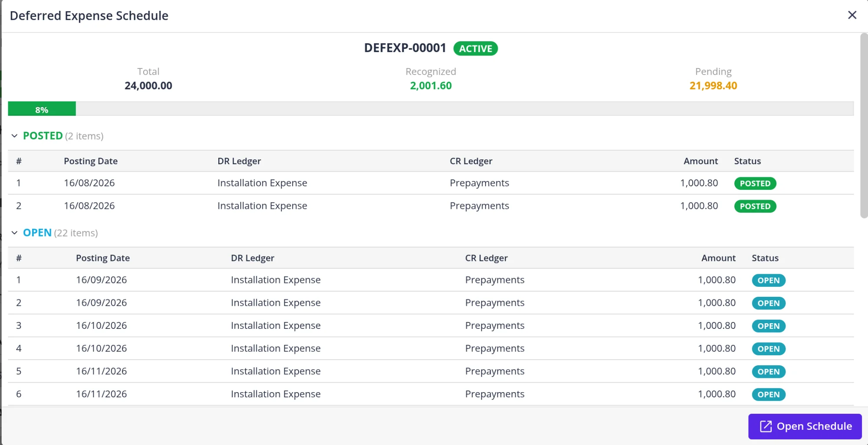Click Posting Date header in OPEN table

coord(103,258)
